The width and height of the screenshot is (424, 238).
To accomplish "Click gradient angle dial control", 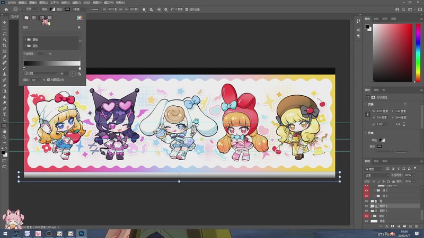I will (x=73, y=74).
